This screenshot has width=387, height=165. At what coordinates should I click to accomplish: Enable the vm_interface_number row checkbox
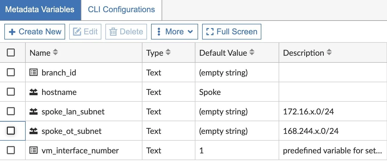click(11, 150)
